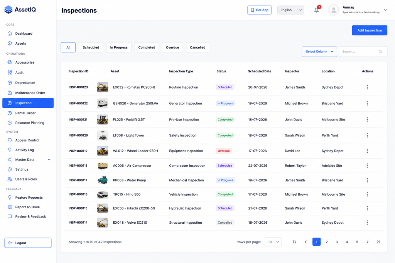Open actions menu for INSP-000117
This screenshot has height=263, width=395.
pos(367,180)
